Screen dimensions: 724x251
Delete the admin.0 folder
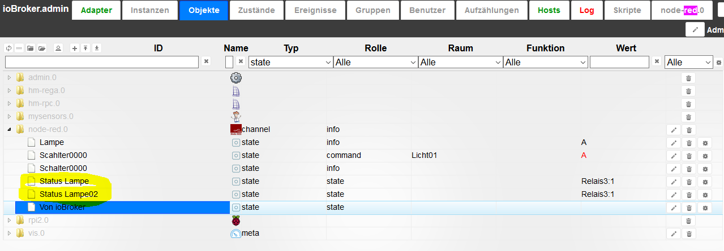[688, 78]
